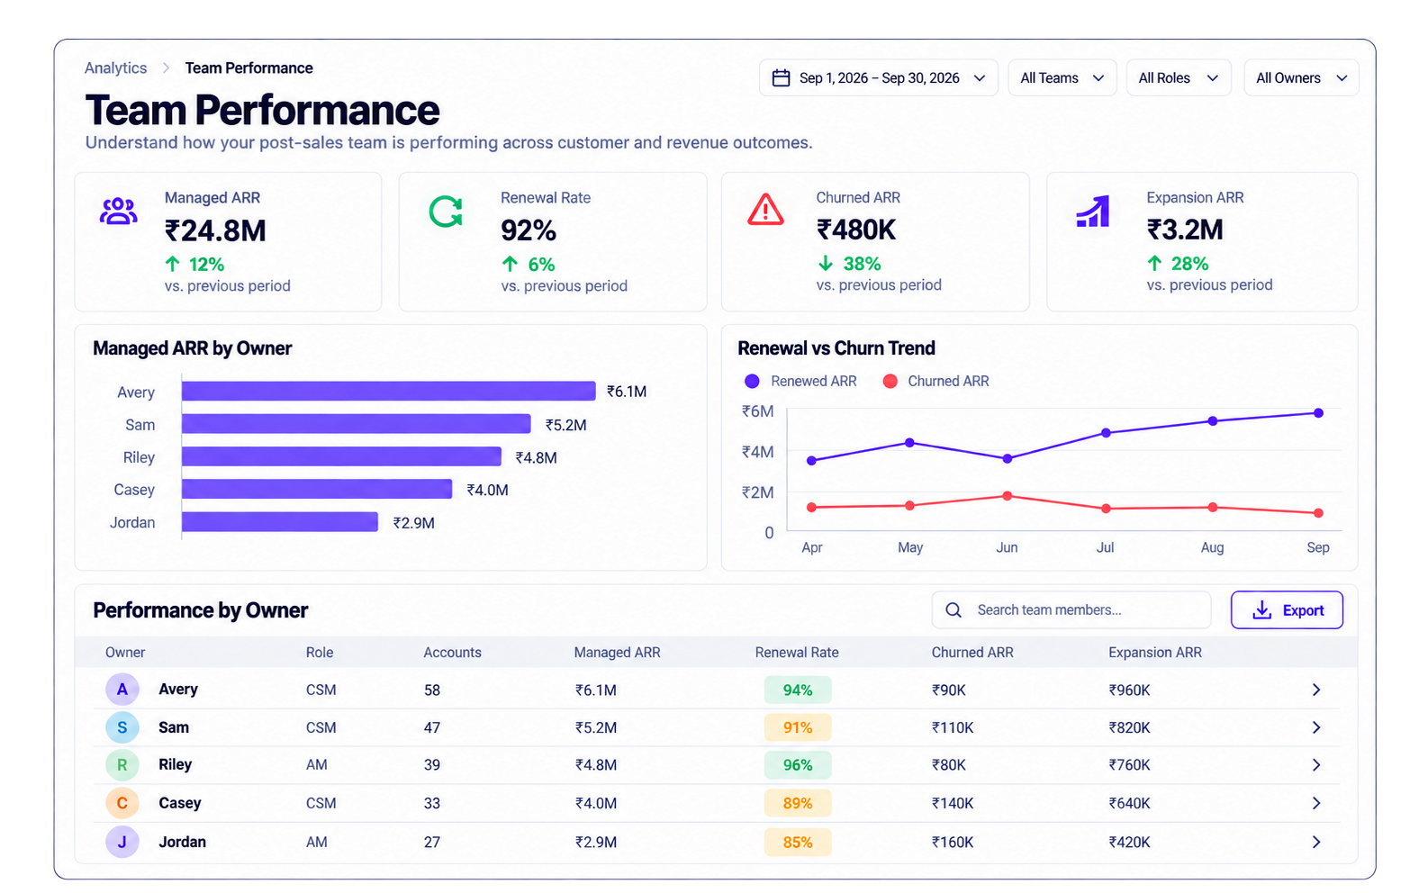The width and height of the screenshot is (1428, 893).
Task: Open the All Roles filter dropdown
Action: (1179, 78)
